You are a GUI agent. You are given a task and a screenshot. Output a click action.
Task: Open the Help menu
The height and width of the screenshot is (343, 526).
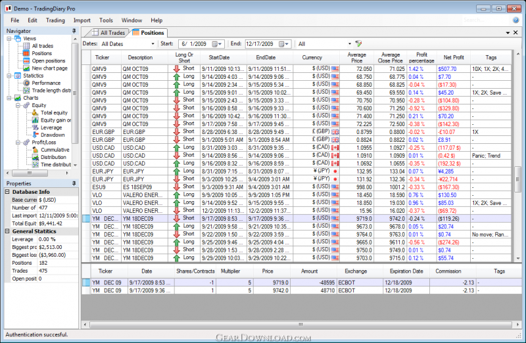(x=156, y=20)
